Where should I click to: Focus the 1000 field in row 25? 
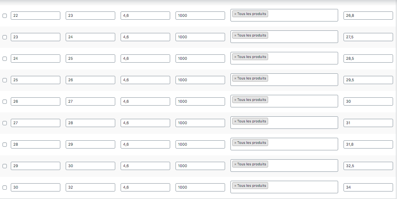tap(200, 80)
